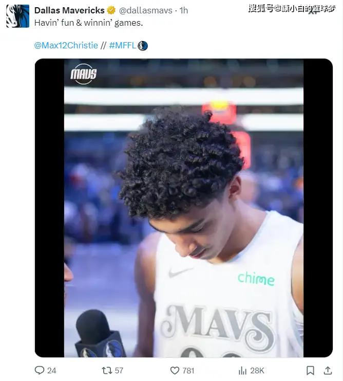
Task: Bookmark this tweet
Action: pos(310,370)
